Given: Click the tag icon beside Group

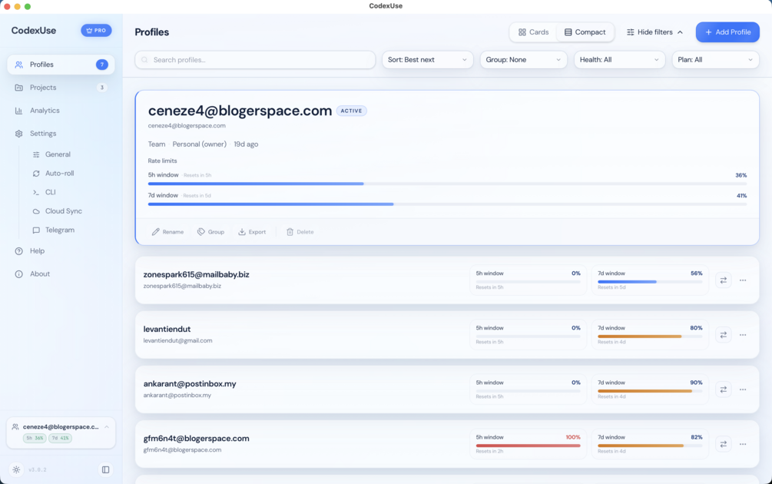Looking at the screenshot, I should click(x=201, y=232).
